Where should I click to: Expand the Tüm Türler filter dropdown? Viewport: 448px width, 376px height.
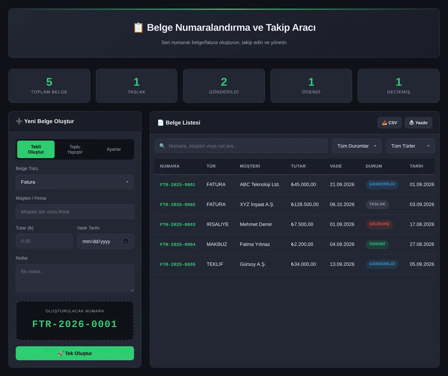pos(410,146)
